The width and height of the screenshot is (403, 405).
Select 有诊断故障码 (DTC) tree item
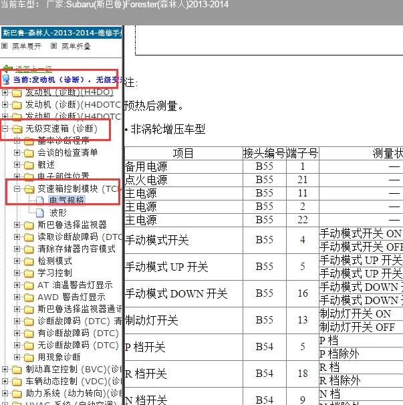coord(78,333)
